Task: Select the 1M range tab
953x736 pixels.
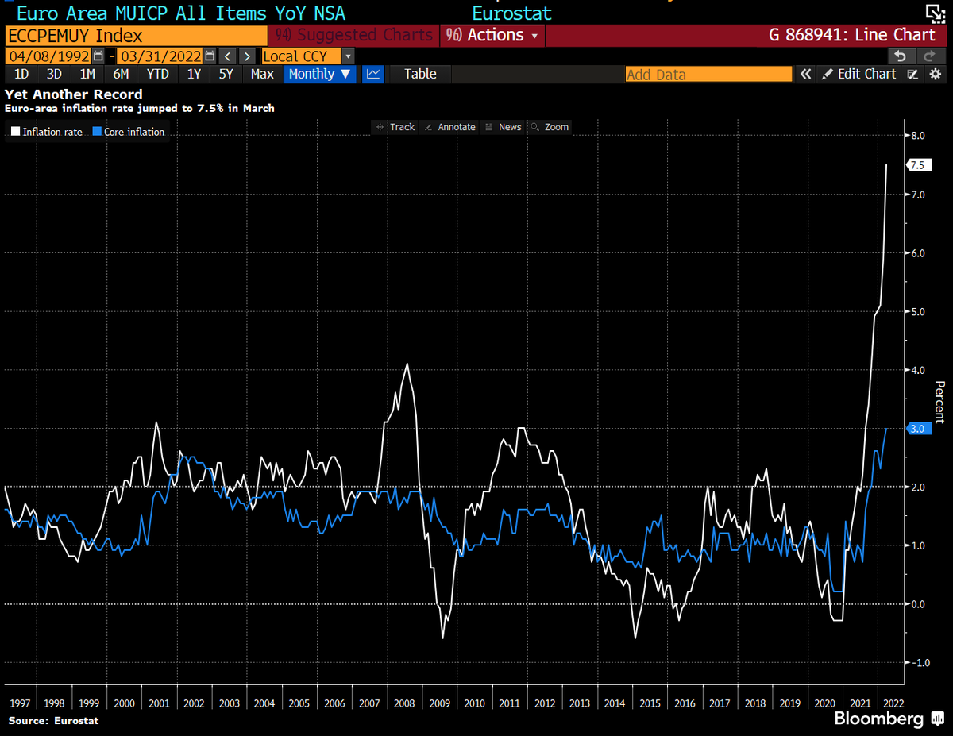Action: point(87,74)
